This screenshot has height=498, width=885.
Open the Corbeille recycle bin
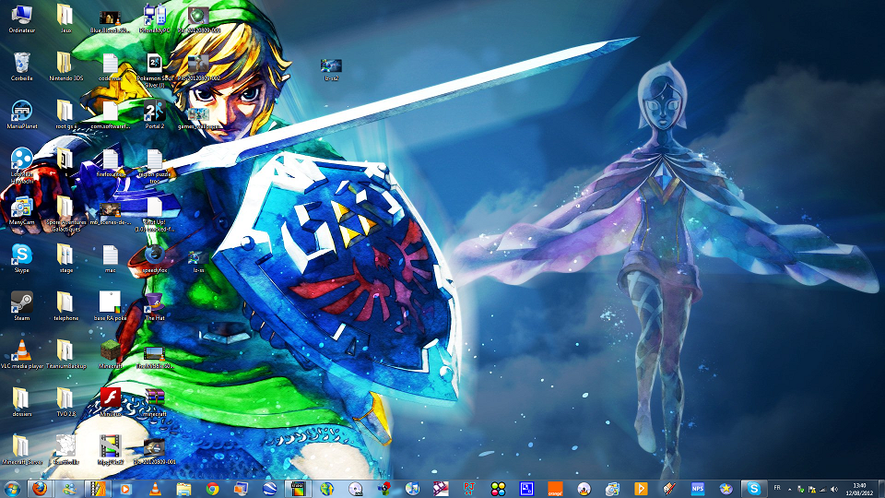pos(21,66)
